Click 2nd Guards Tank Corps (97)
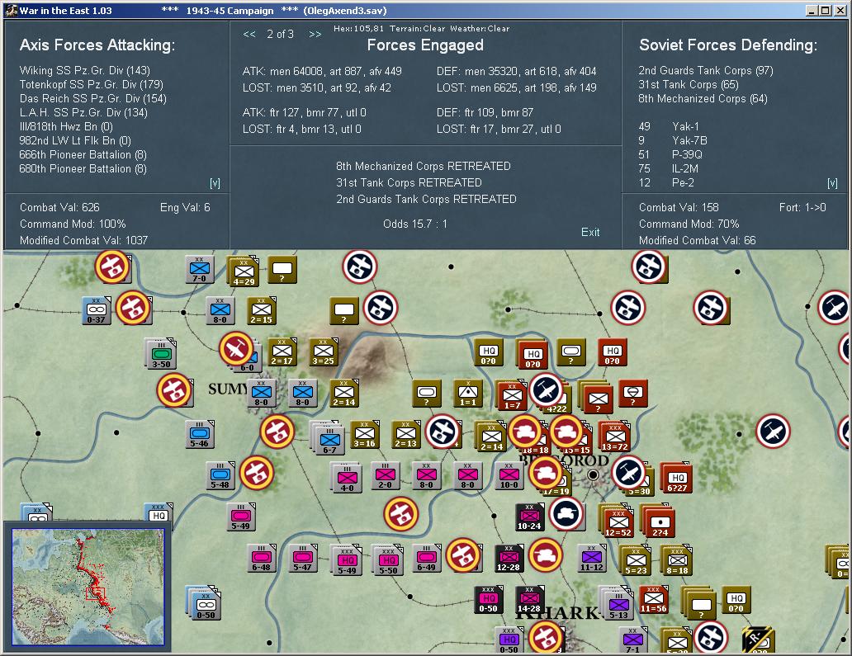 click(x=706, y=70)
